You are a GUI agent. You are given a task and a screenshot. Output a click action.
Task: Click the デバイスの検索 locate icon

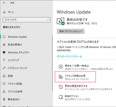pos(4,91)
